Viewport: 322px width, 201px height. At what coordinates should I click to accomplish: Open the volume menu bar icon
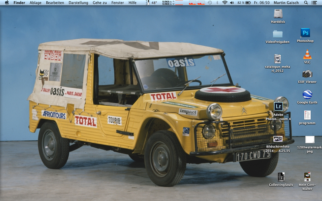(232, 3)
